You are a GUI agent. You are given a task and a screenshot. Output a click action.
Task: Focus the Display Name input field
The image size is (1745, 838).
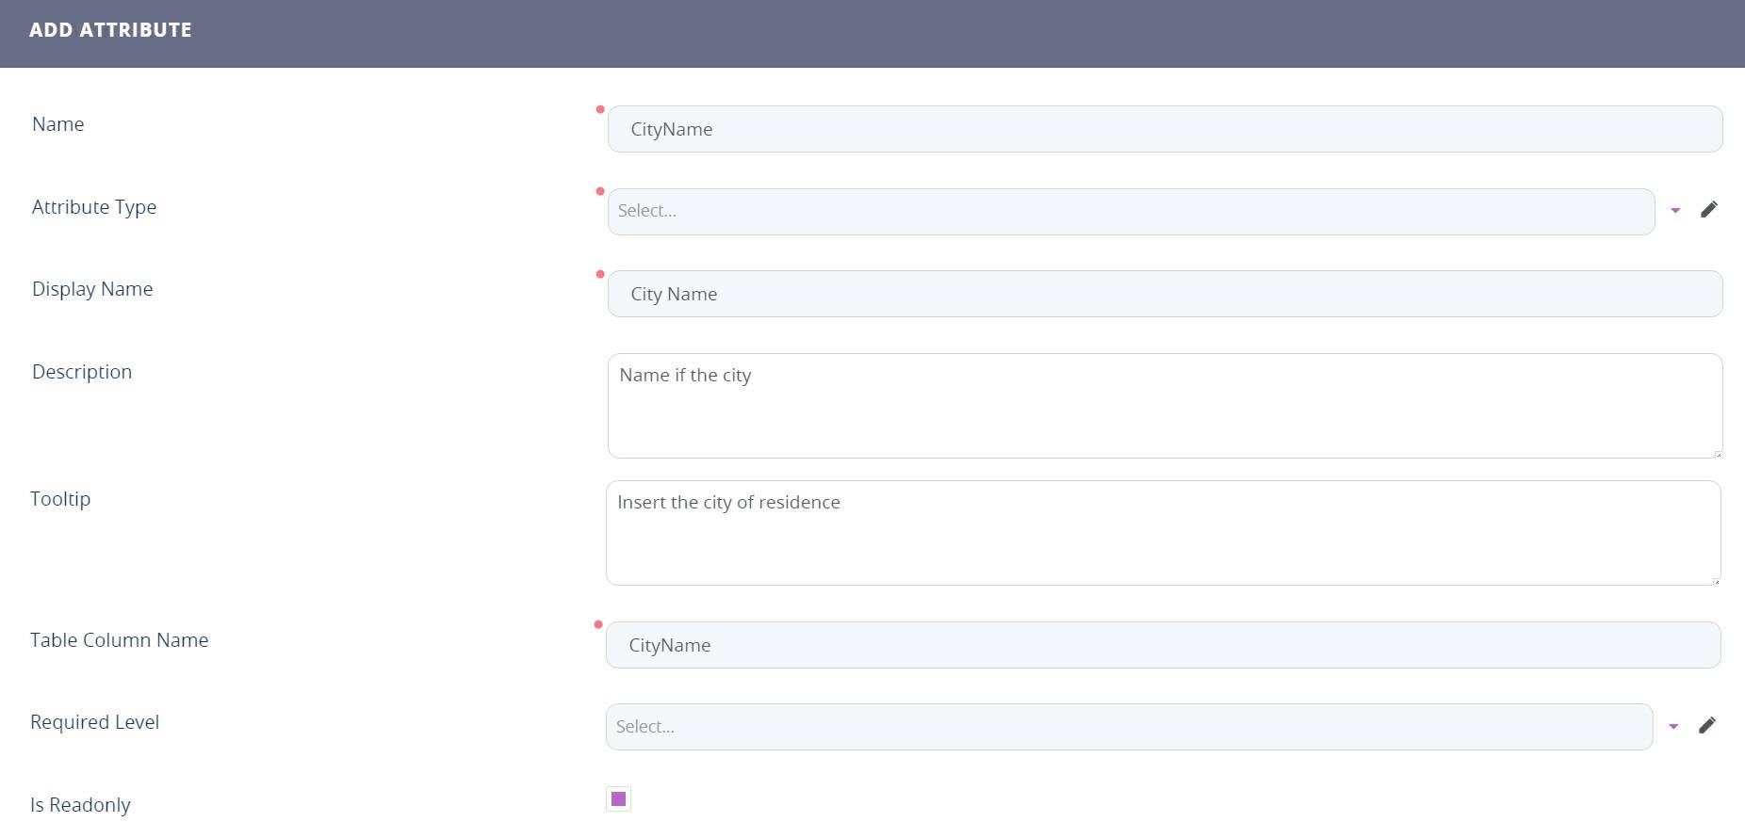(x=1165, y=294)
